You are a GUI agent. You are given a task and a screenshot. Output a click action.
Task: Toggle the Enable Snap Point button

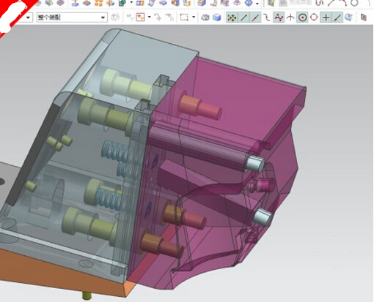[x=232, y=18]
